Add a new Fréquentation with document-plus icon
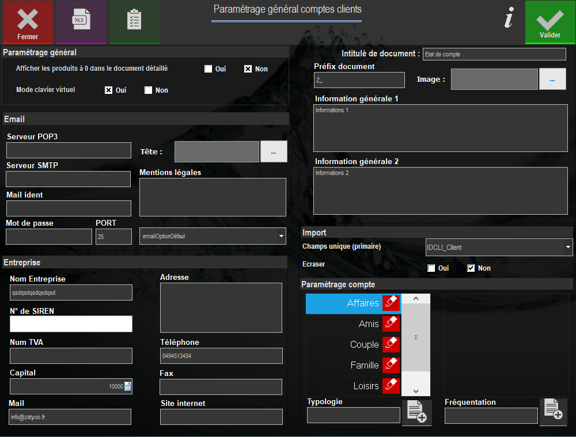576x437 pixels. click(553, 410)
